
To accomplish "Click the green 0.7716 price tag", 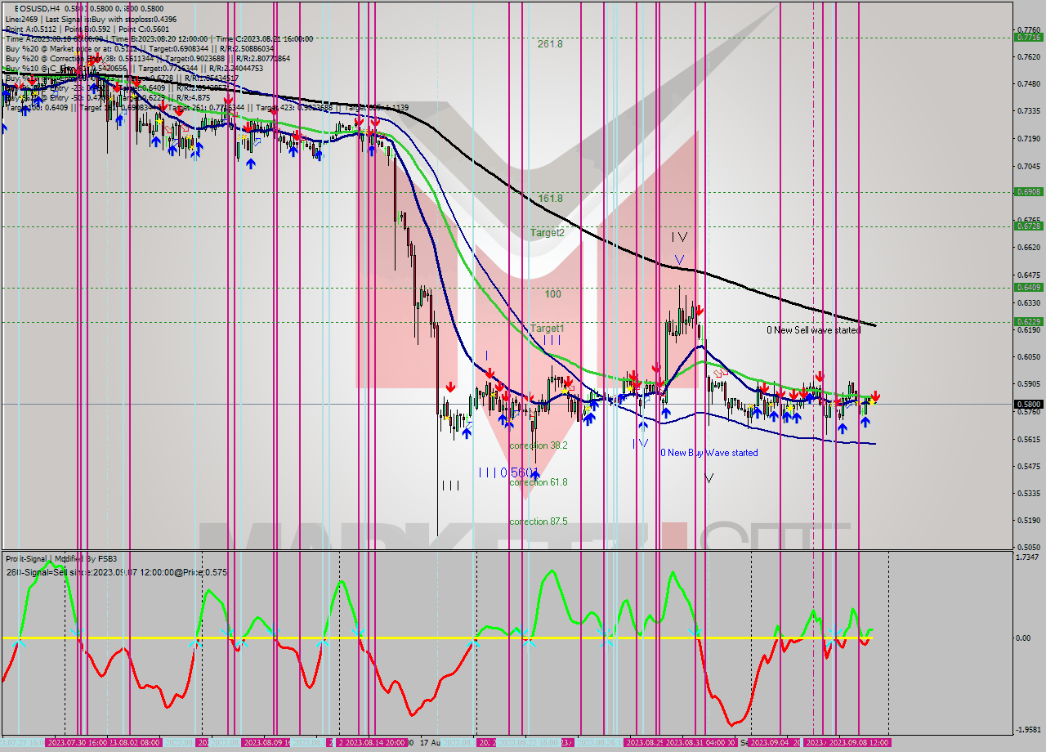I will [x=1028, y=38].
